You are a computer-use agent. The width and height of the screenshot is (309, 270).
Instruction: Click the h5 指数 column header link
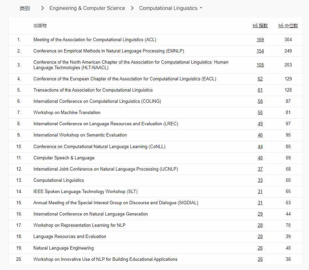pos(260,25)
